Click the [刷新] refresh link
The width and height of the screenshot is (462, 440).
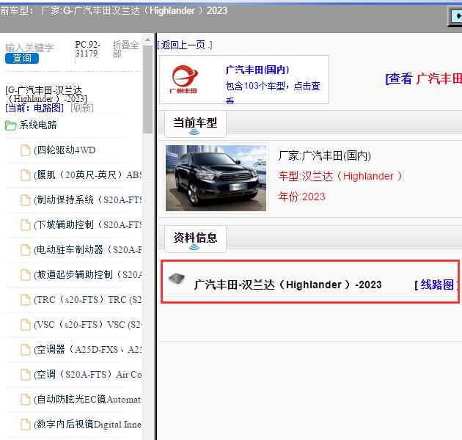click(82, 108)
